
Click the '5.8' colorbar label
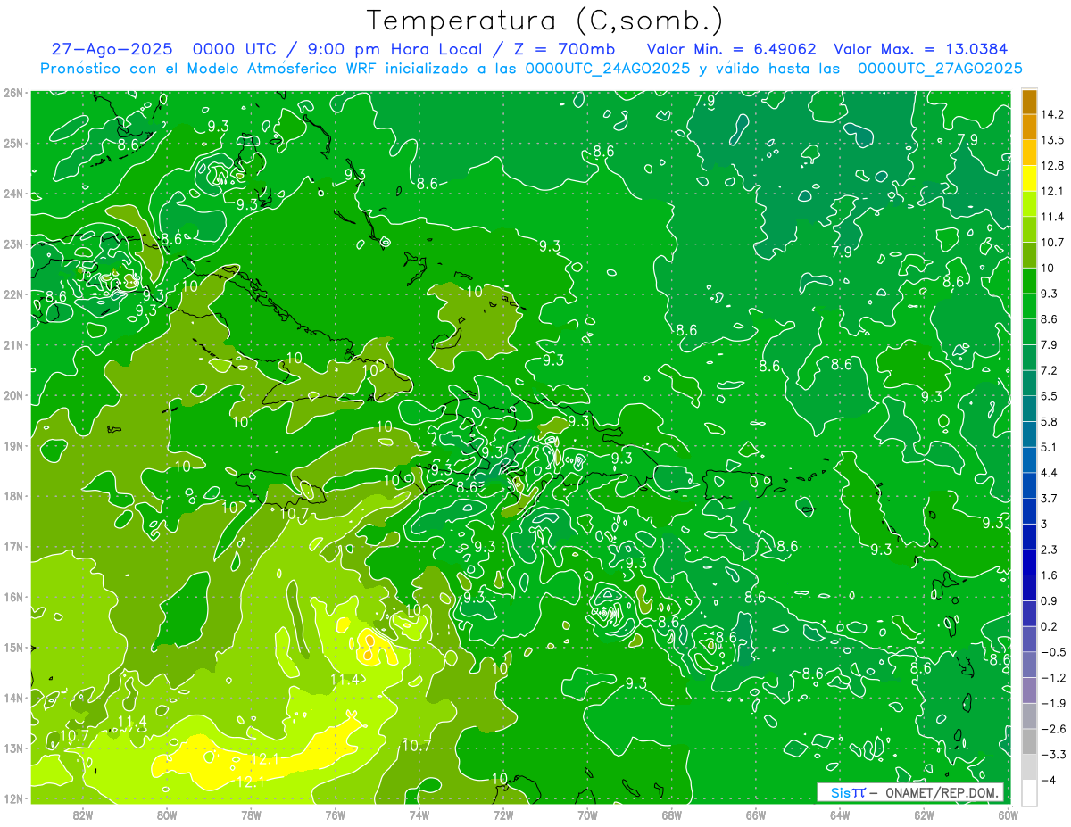(x=1050, y=422)
